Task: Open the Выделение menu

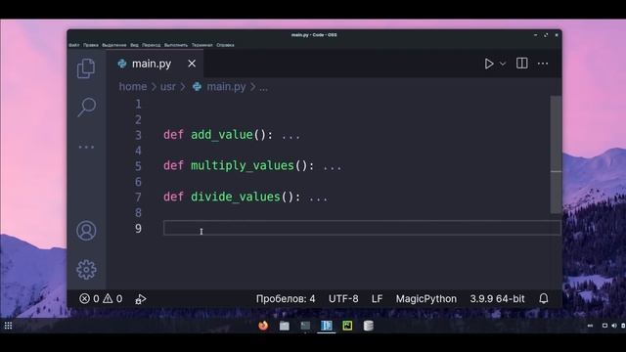Action: [113, 45]
